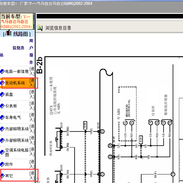Click the 线路图 header
183x183 pixels.
pos(21,34)
